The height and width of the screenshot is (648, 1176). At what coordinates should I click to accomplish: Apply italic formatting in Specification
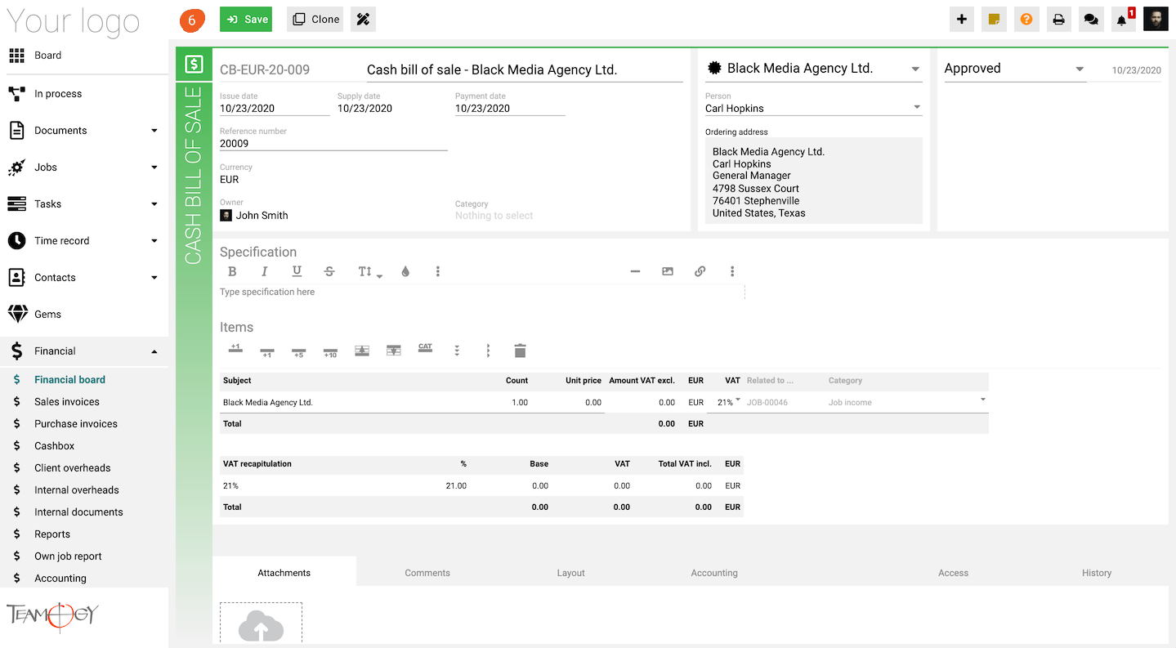click(264, 271)
